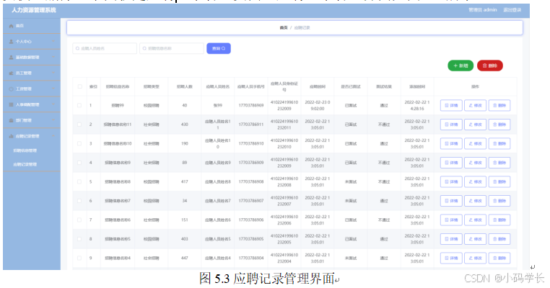
Task: Expand the 基础数据管理 sidebar menu arrow
Action: point(53,57)
